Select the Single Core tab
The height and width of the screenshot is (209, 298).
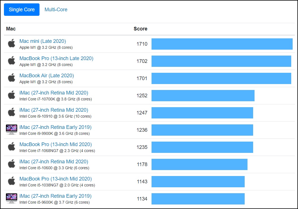pyautogui.click(x=22, y=10)
